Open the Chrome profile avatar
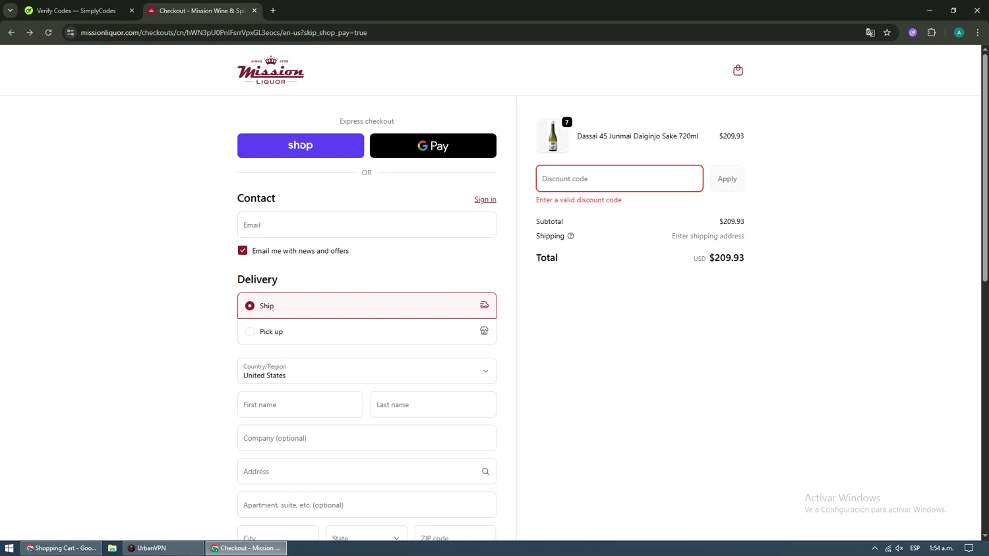This screenshot has height=556, width=989. click(959, 32)
